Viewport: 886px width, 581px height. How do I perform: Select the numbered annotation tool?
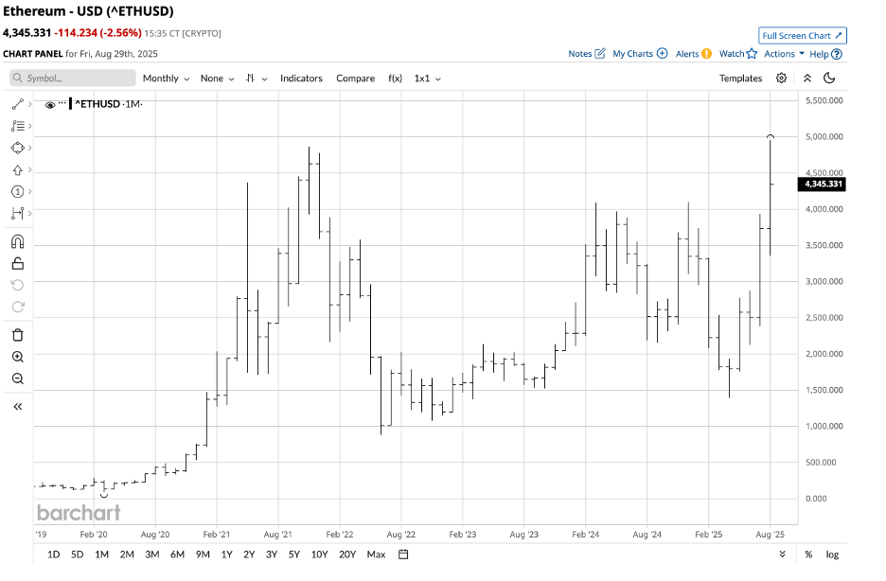[x=18, y=192]
